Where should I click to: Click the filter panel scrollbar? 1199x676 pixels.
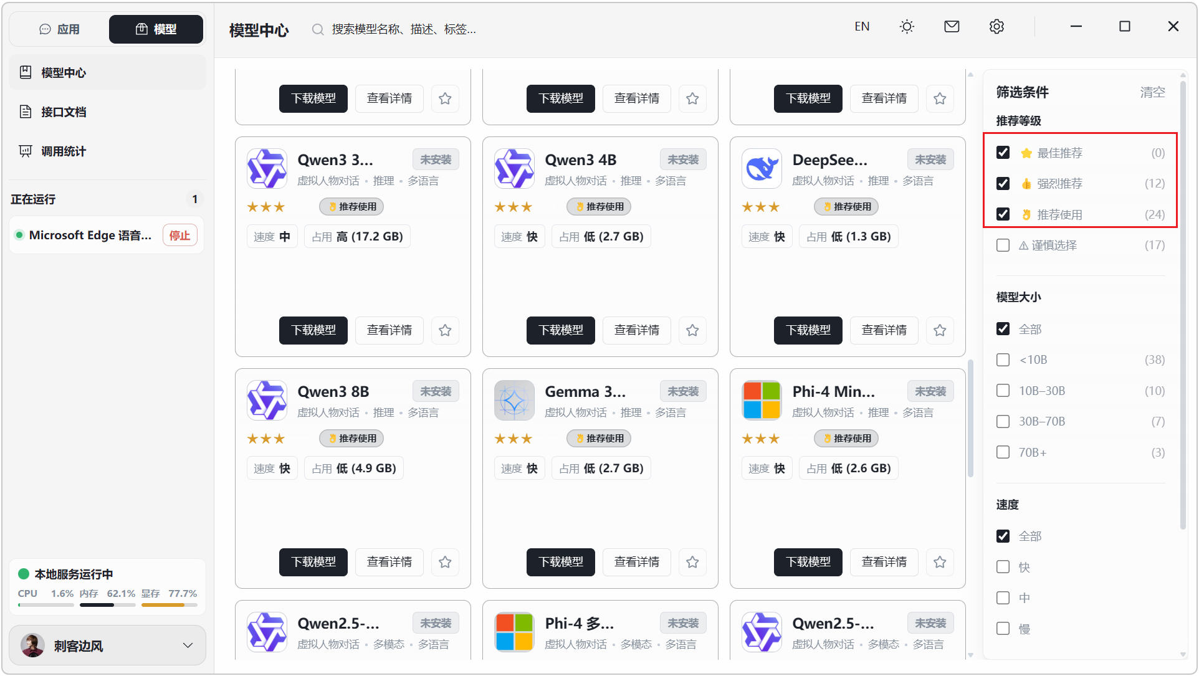pyautogui.click(x=1183, y=305)
